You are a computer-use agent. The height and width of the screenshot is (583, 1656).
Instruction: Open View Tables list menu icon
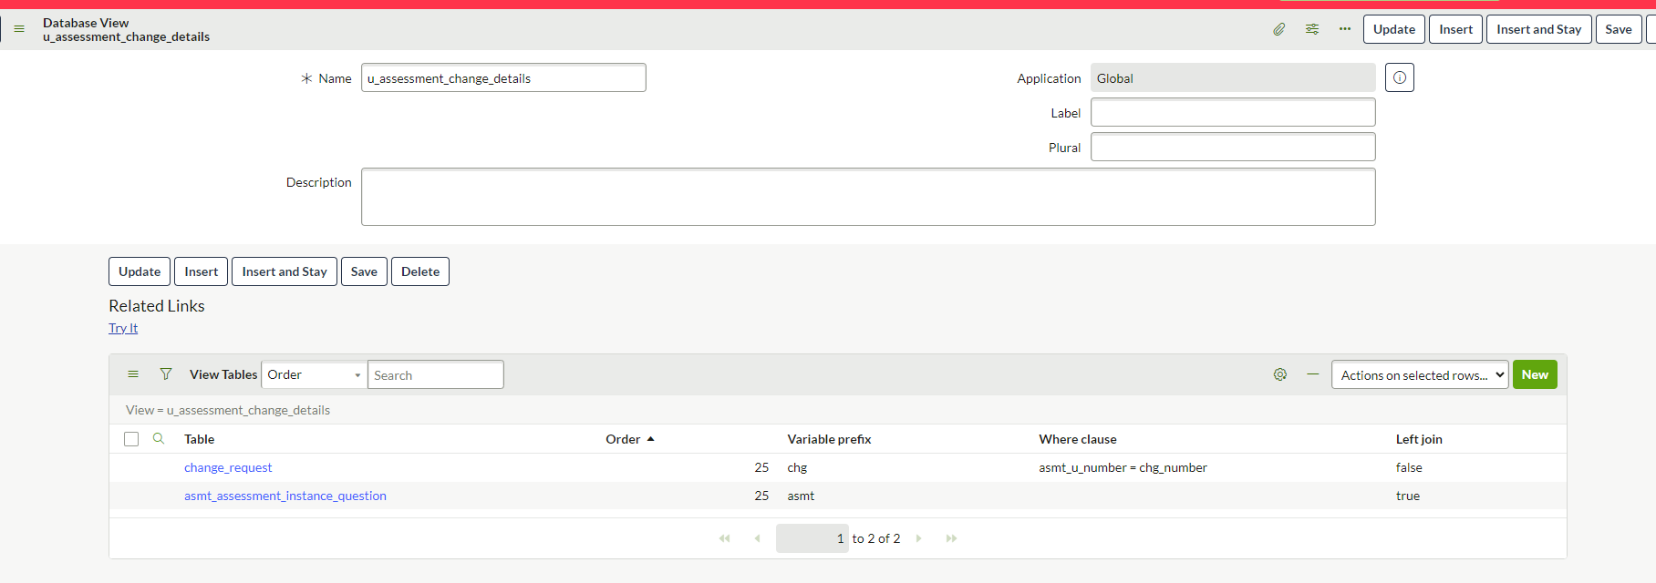pyautogui.click(x=133, y=374)
